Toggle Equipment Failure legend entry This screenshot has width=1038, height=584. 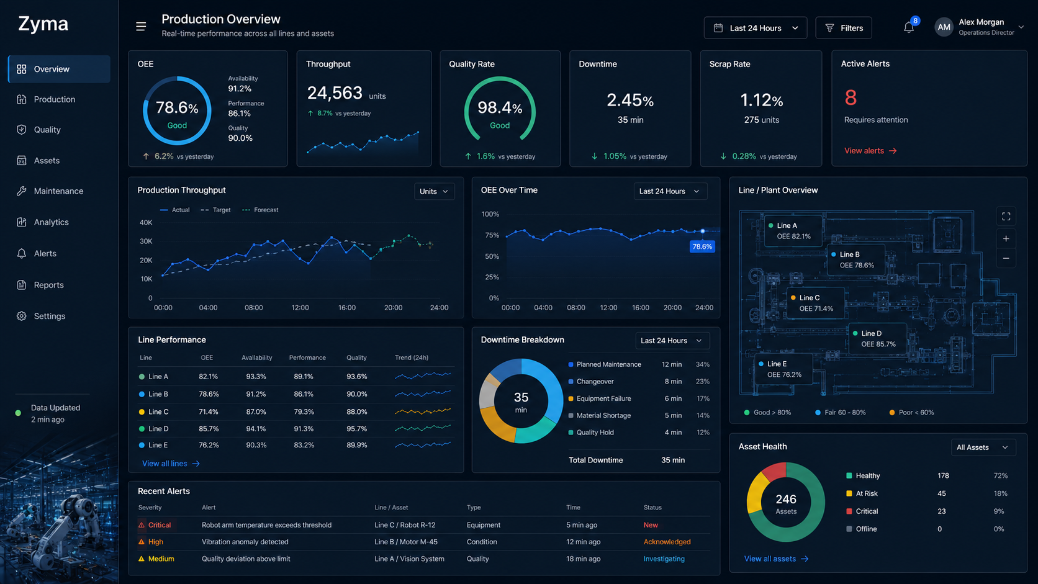pos(600,398)
